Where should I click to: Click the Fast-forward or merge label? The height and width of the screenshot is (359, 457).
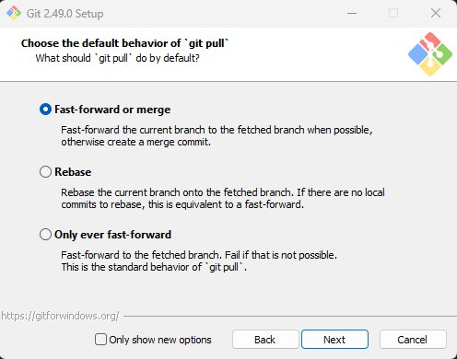(112, 110)
